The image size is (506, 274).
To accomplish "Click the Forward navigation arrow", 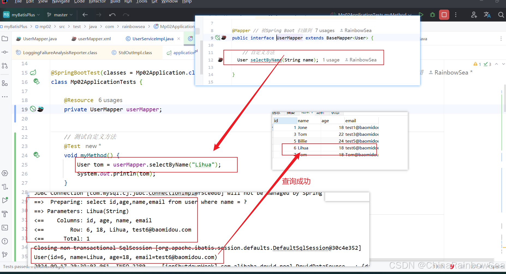I will [99, 15].
